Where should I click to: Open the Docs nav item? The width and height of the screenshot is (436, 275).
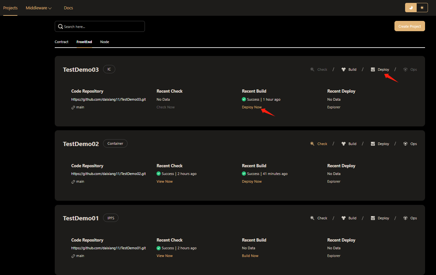point(69,8)
